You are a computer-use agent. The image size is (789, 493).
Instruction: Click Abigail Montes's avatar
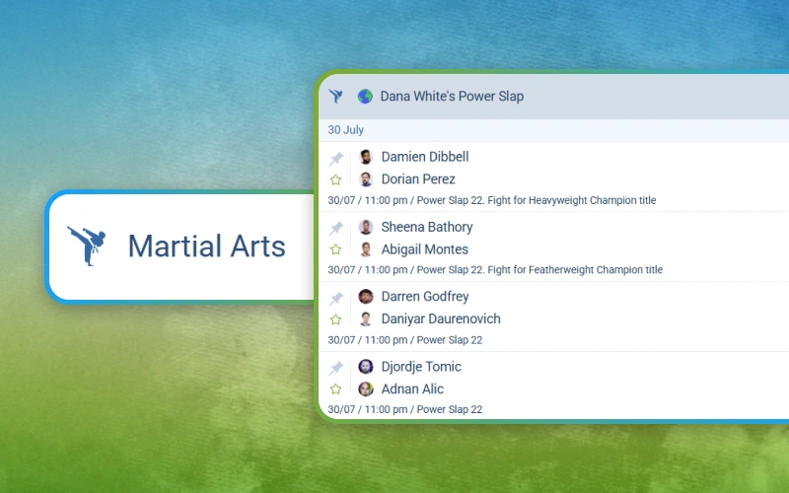click(x=366, y=249)
